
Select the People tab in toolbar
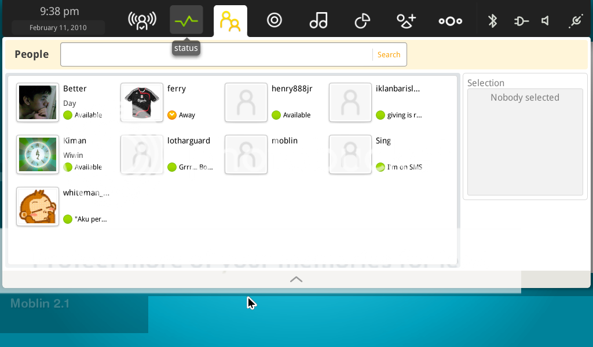tap(230, 21)
